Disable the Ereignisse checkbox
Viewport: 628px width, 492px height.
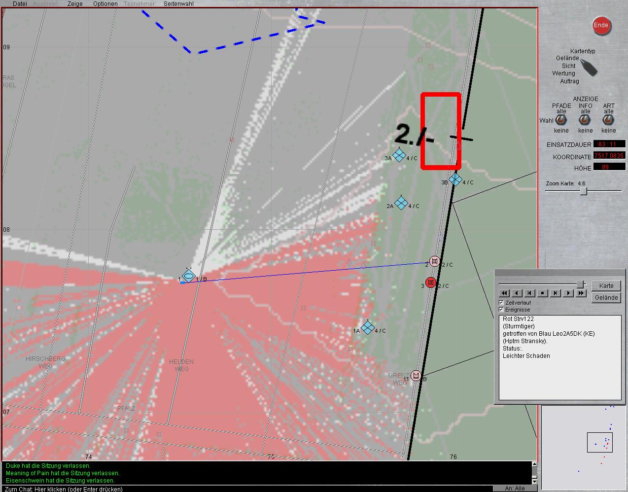pos(501,310)
